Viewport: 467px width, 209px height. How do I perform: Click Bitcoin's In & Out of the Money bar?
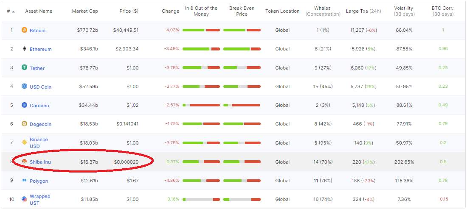[x=201, y=30]
